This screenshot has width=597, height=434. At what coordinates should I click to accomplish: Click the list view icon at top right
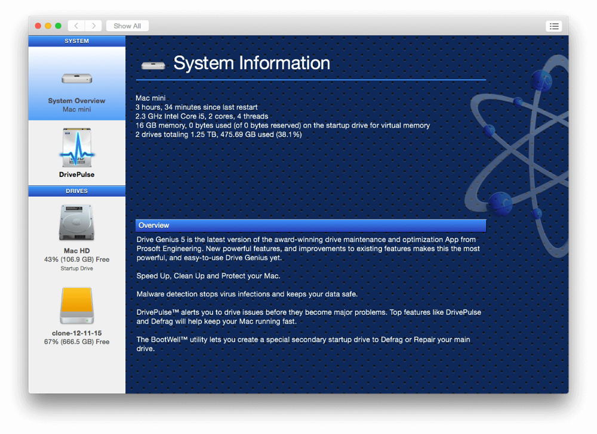(x=553, y=26)
